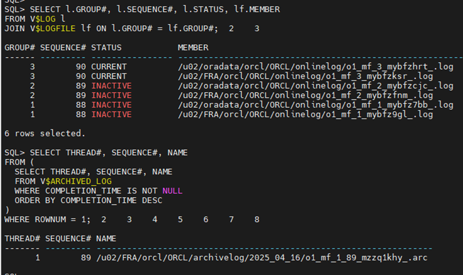463x275 pixels.
Task: Click the o1_mf_2_mybfzfnm_.log member path
Action: coord(305,96)
